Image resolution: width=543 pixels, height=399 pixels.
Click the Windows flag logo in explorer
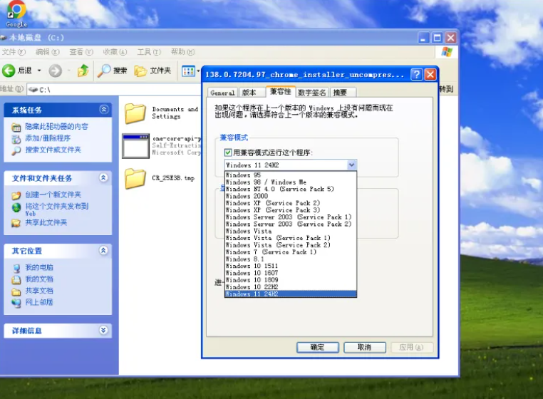(447, 52)
